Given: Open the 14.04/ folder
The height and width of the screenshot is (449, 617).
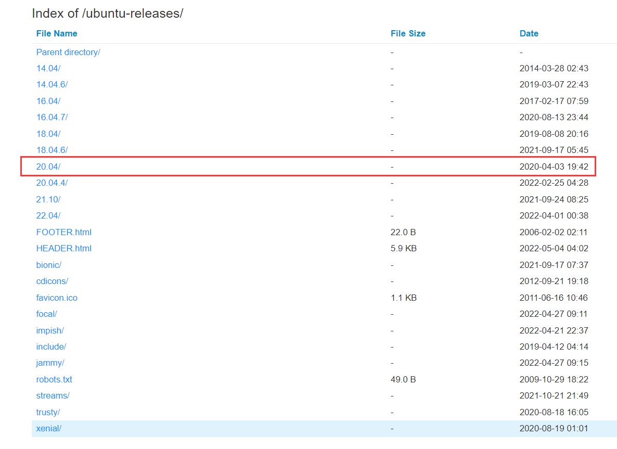Looking at the screenshot, I should coord(48,69).
